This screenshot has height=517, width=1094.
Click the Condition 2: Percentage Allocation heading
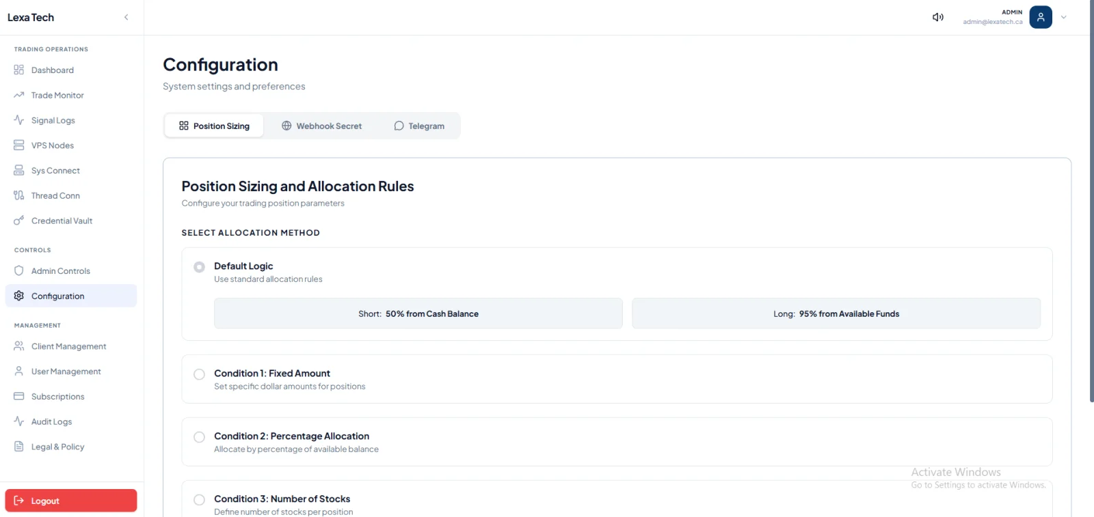291,436
